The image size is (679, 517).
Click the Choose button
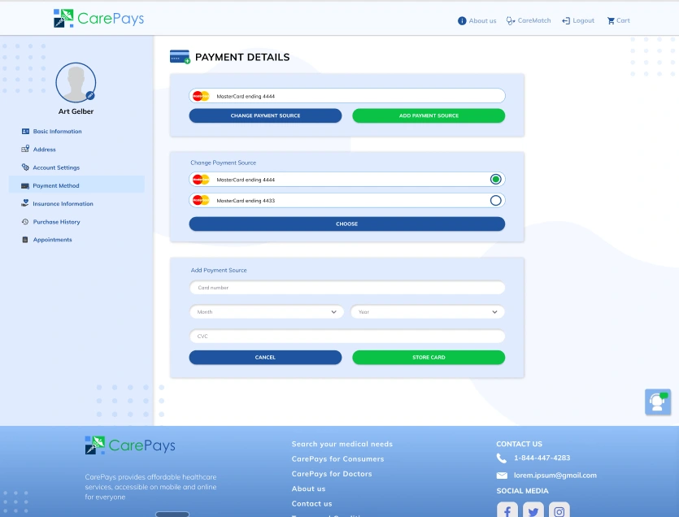point(347,224)
